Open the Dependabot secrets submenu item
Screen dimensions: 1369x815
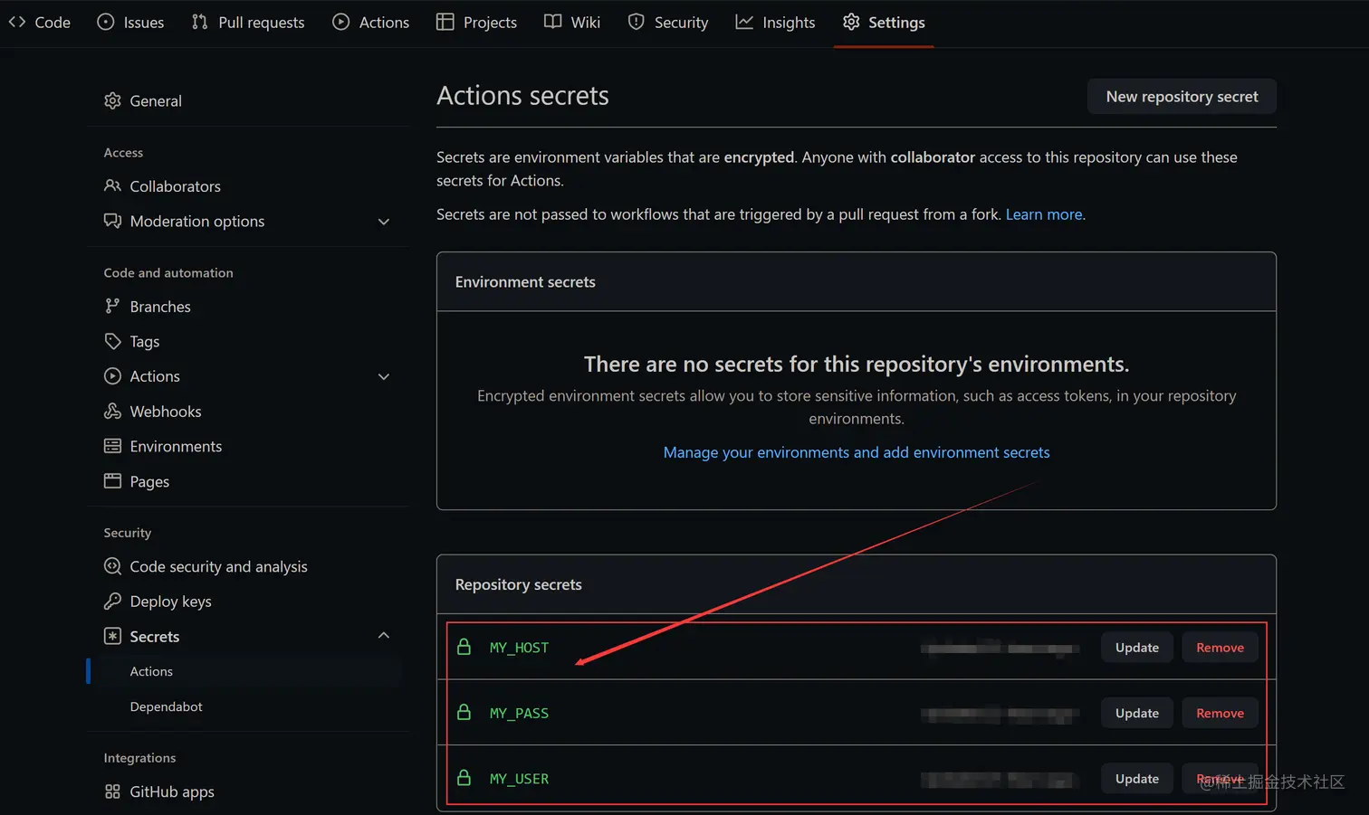tap(166, 706)
